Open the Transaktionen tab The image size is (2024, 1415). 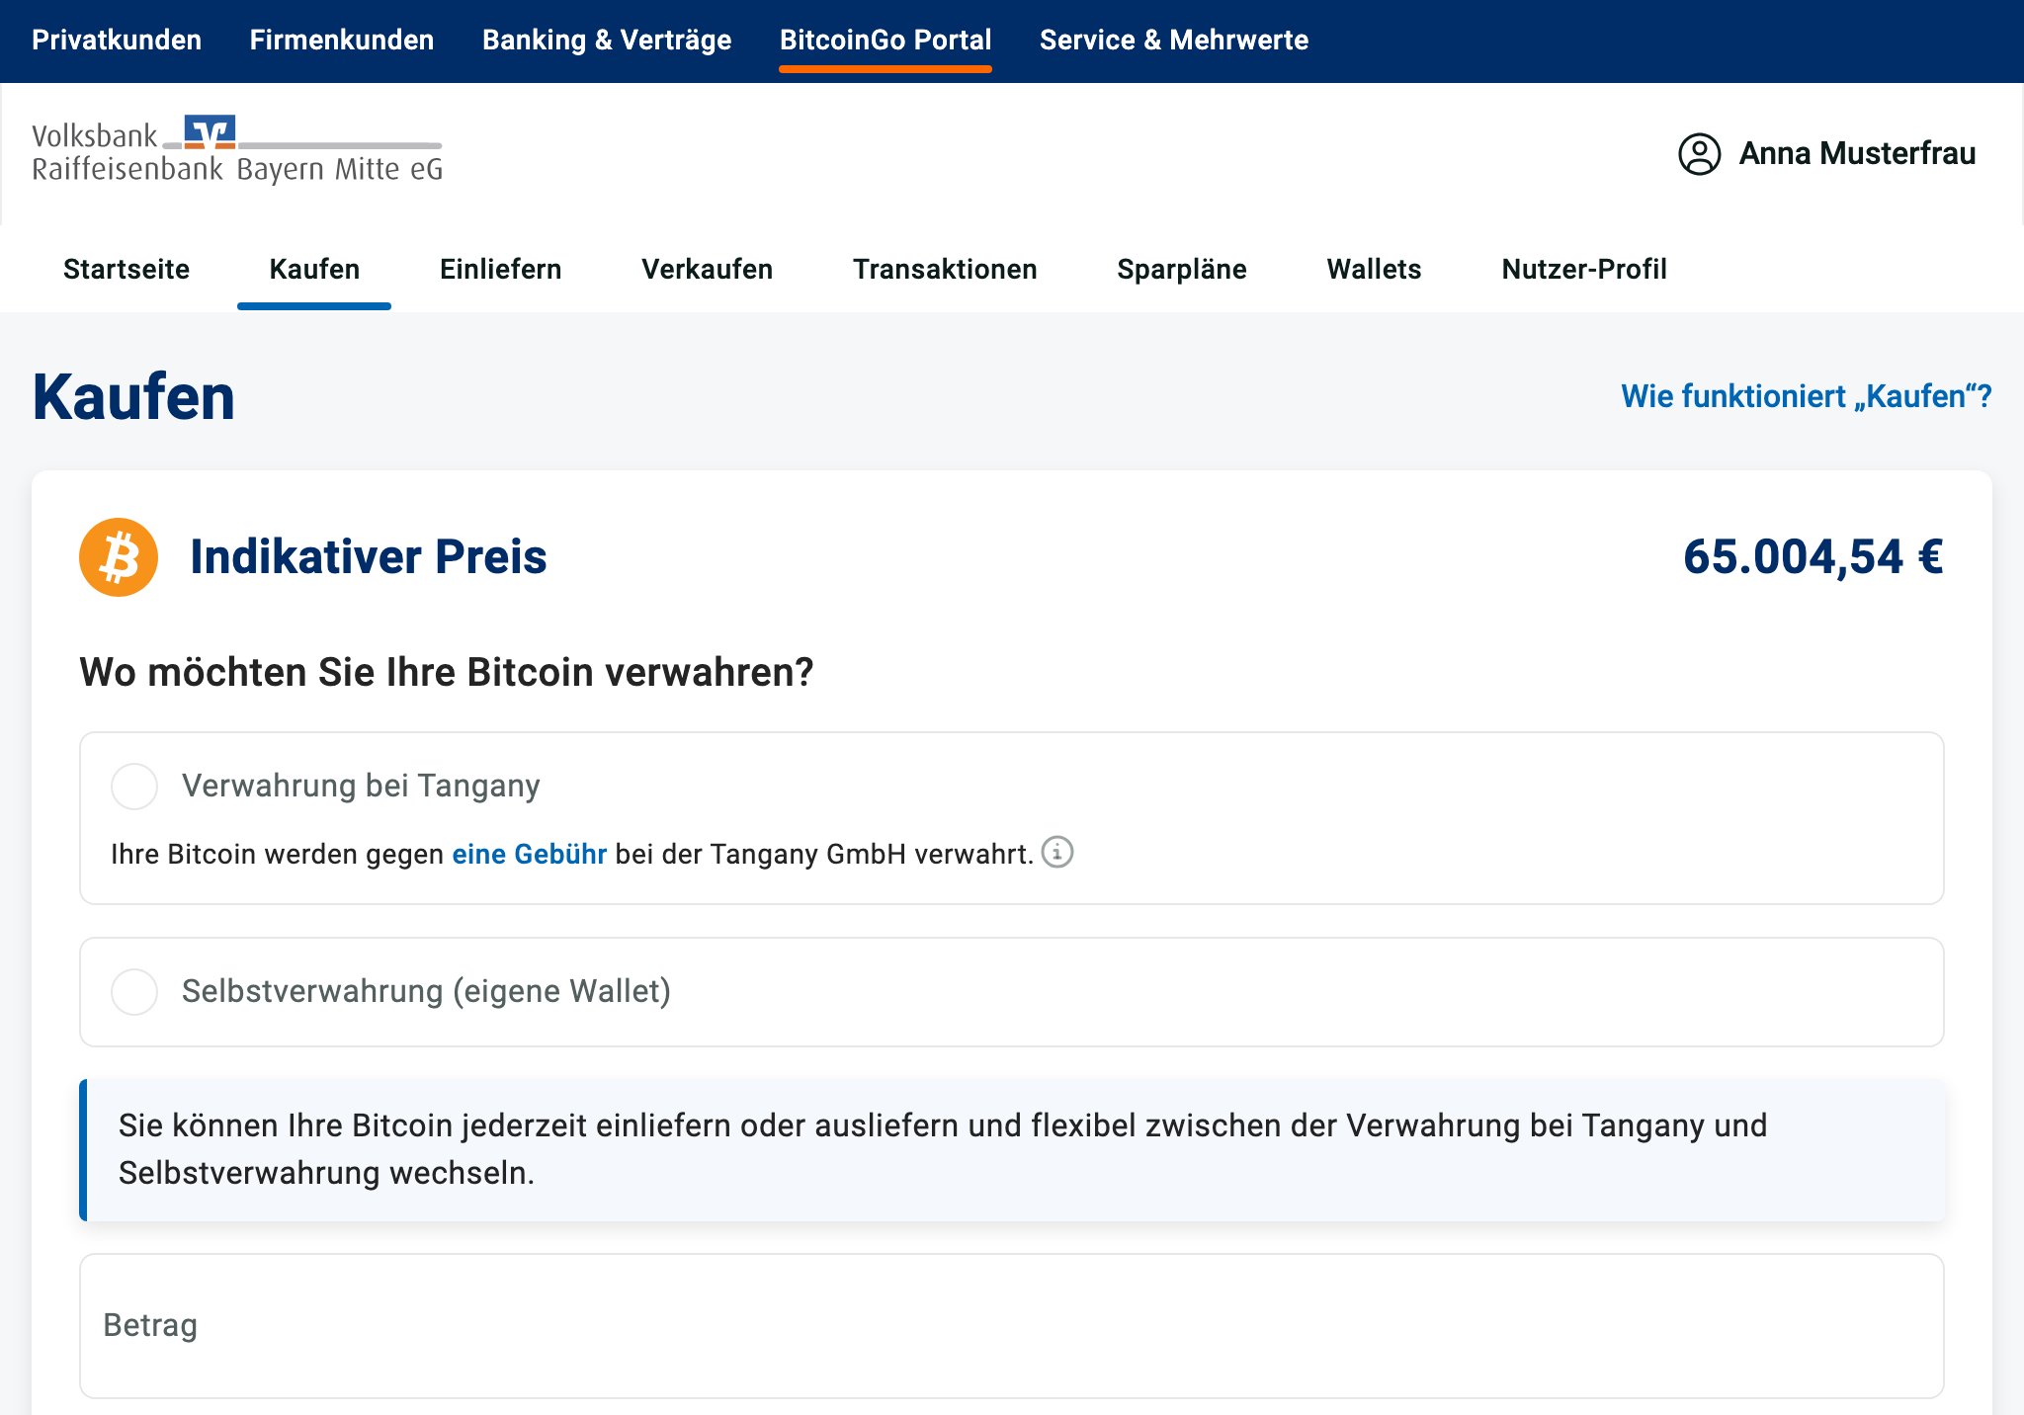(945, 269)
